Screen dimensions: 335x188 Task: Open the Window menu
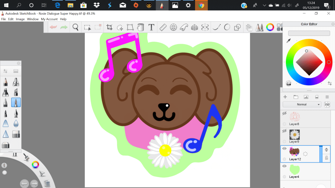click(x=33, y=19)
